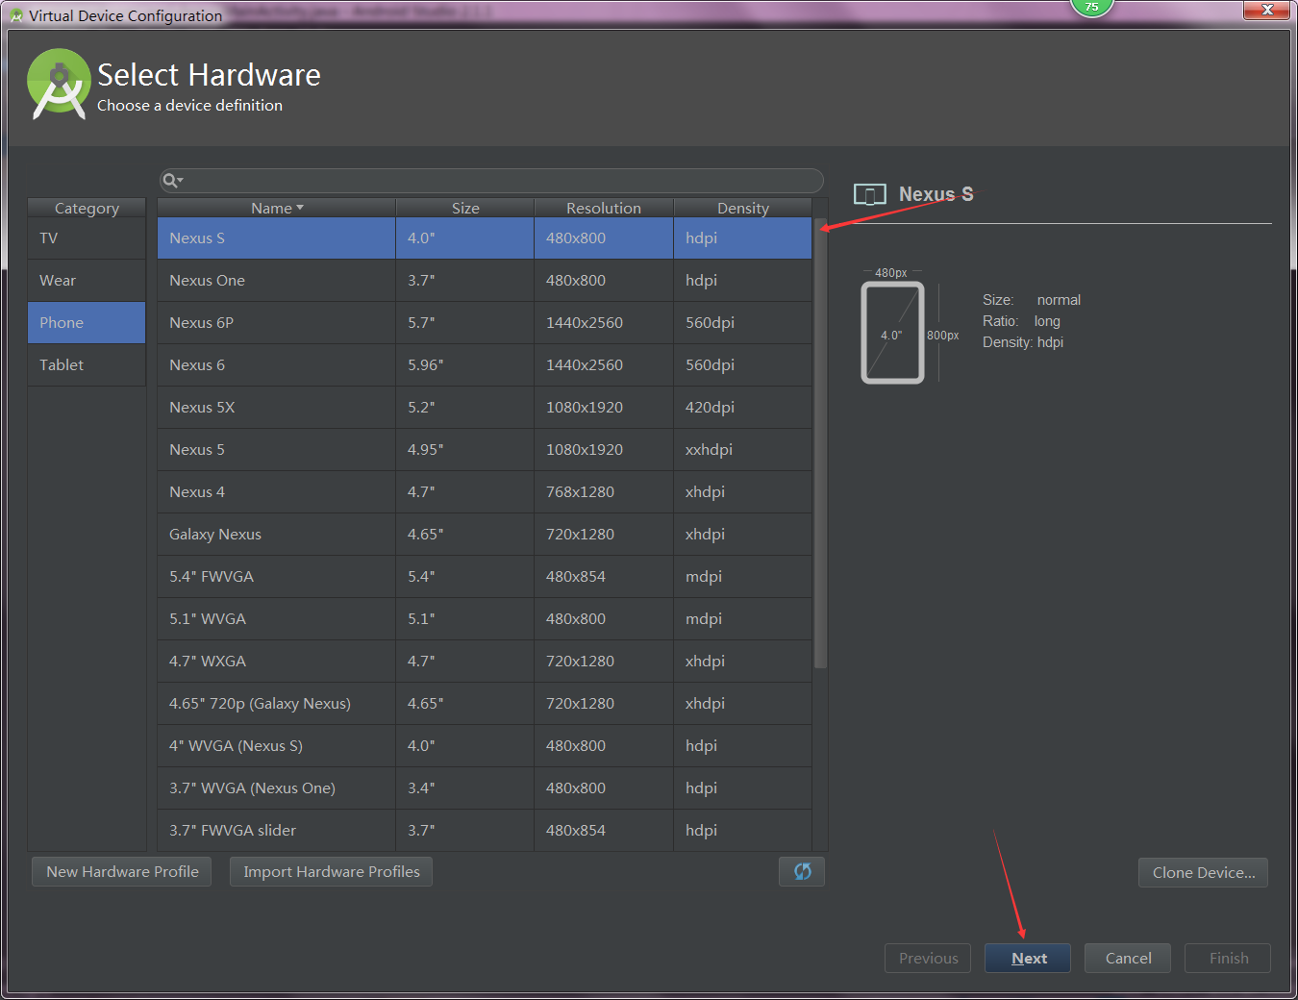Select the Galaxy Nexus device
Viewport: 1298px width, 1000px height.
coord(485,535)
